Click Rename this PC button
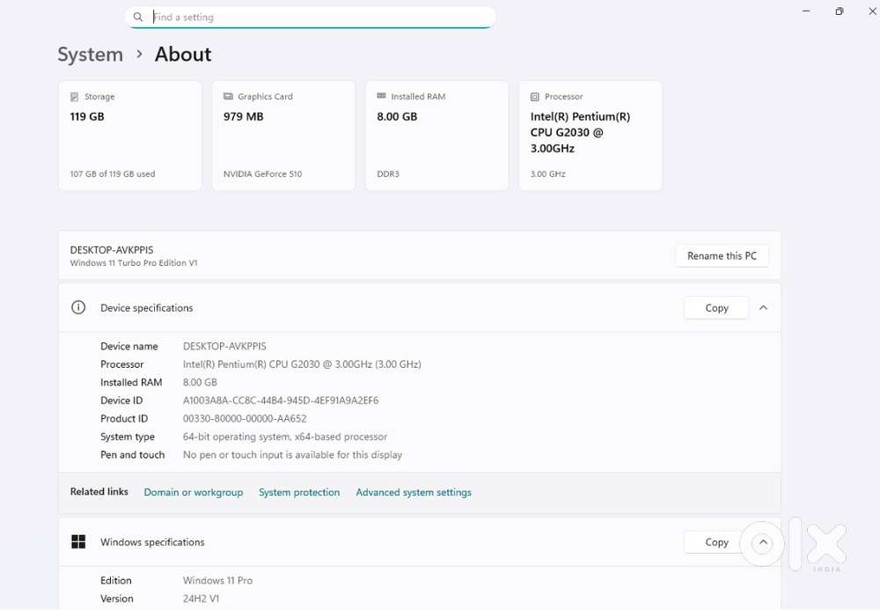This screenshot has width=880, height=610. [722, 256]
